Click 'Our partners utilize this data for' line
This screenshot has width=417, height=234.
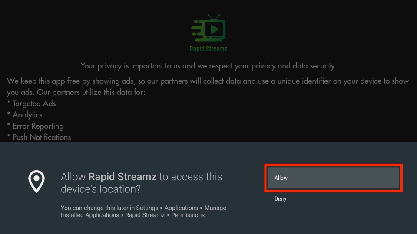(91, 92)
